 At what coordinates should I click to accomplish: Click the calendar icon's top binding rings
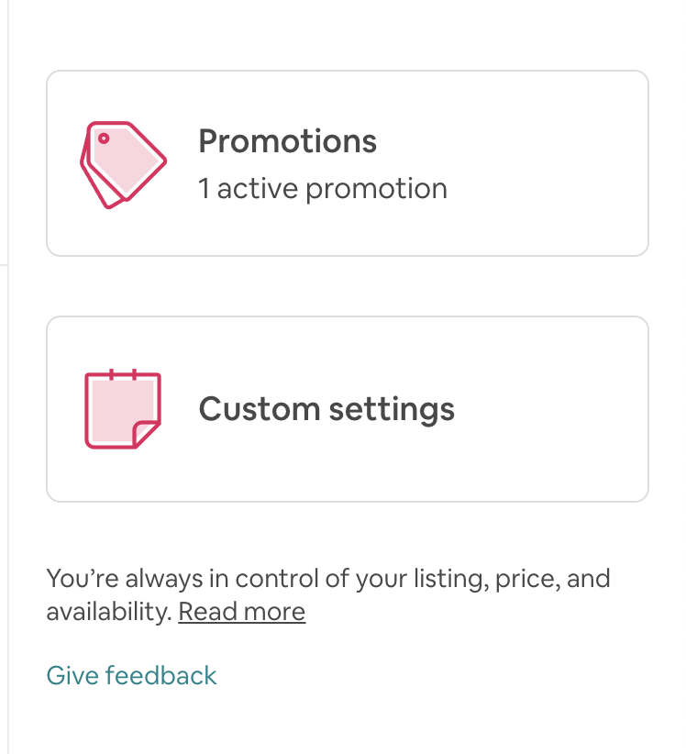click(x=123, y=374)
